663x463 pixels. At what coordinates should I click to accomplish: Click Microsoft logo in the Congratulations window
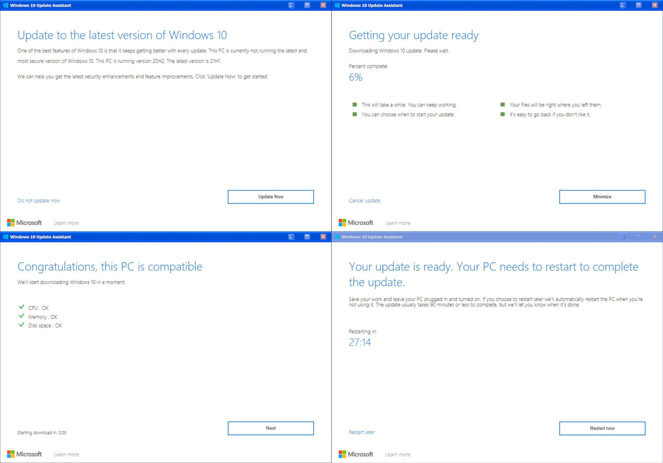(x=25, y=454)
